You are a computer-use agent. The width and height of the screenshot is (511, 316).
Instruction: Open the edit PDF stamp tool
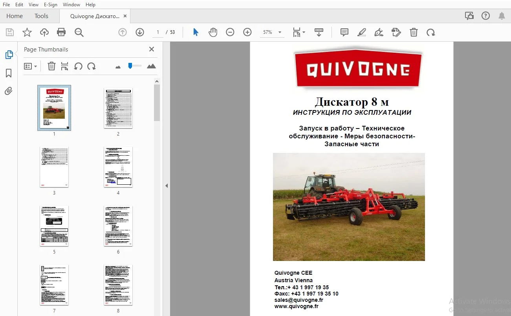pos(396,32)
